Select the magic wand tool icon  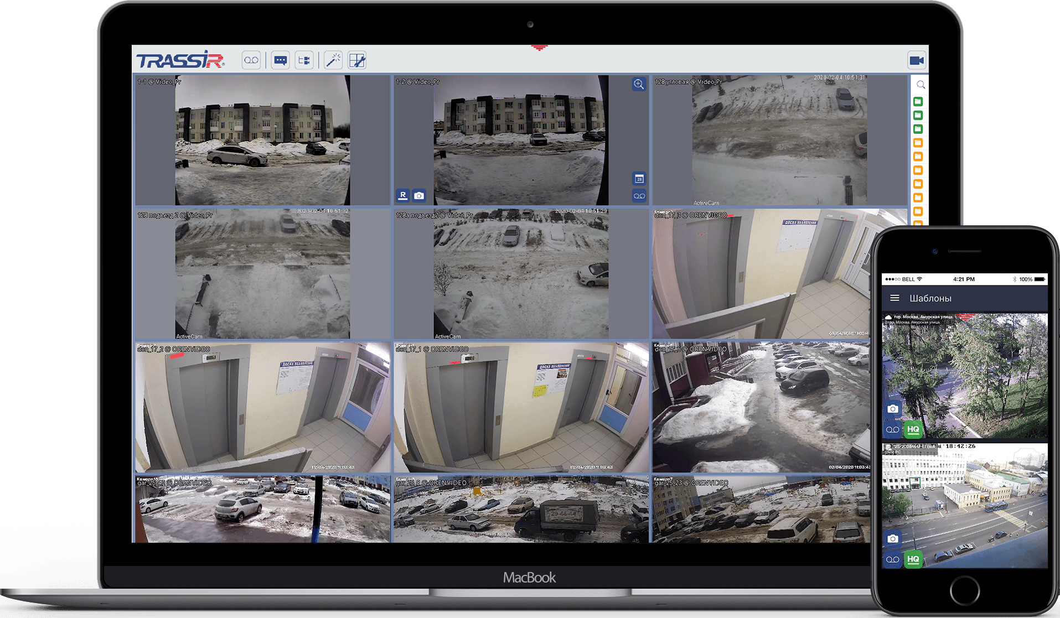pyautogui.click(x=333, y=60)
